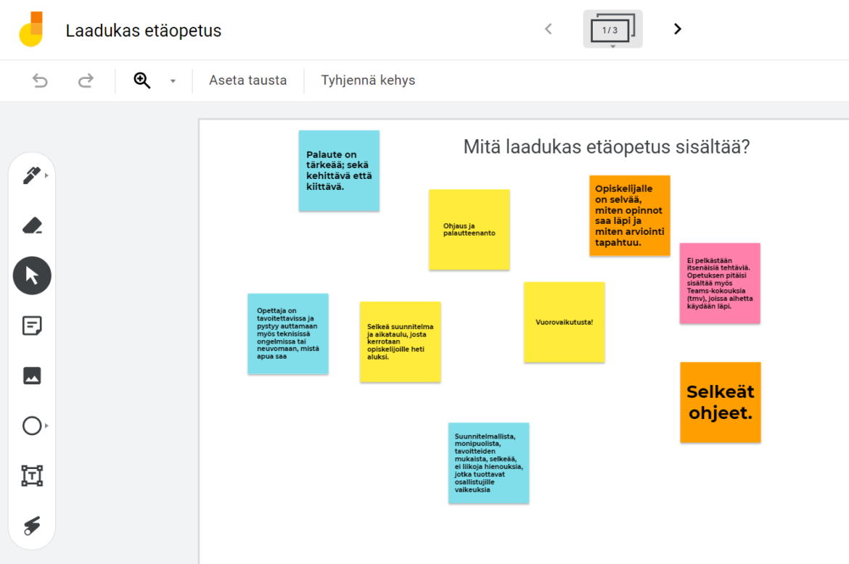Go to the next frame
This screenshot has width=849, height=564.
[677, 29]
